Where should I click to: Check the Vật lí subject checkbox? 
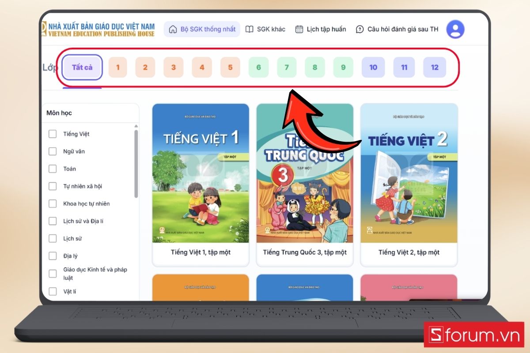pos(53,291)
